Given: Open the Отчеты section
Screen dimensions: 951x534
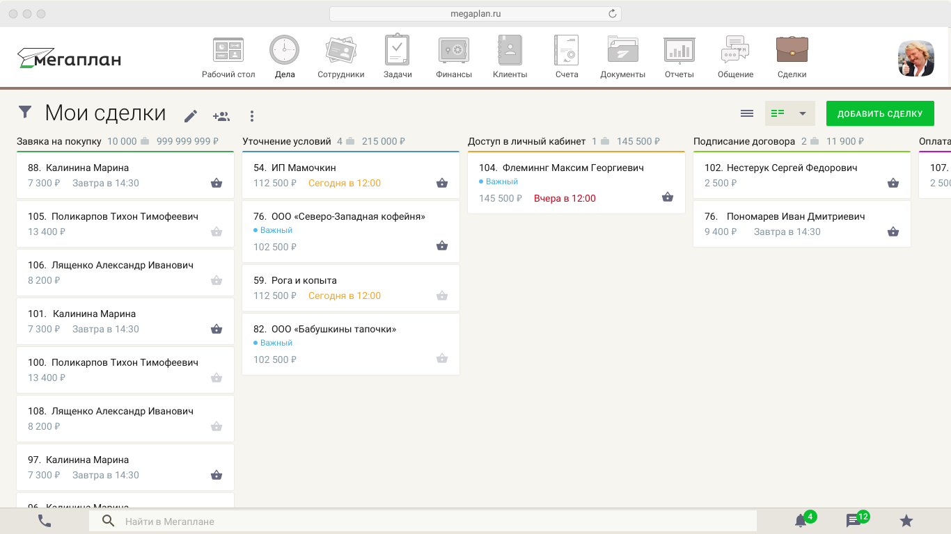Looking at the screenshot, I should click(x=679, y=56).
